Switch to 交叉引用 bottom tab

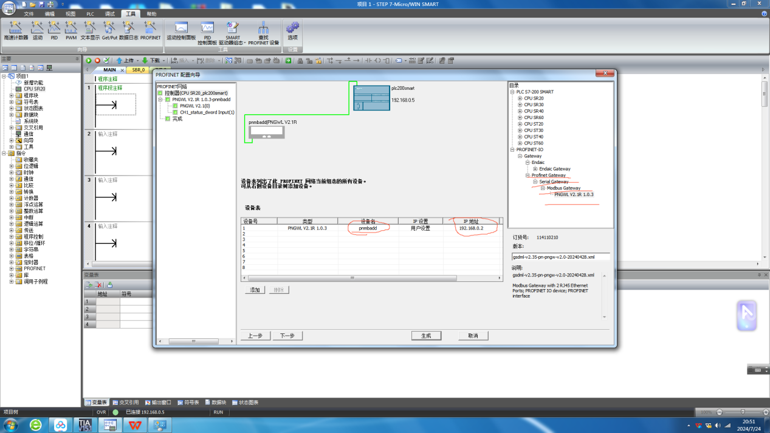[125, 402]
